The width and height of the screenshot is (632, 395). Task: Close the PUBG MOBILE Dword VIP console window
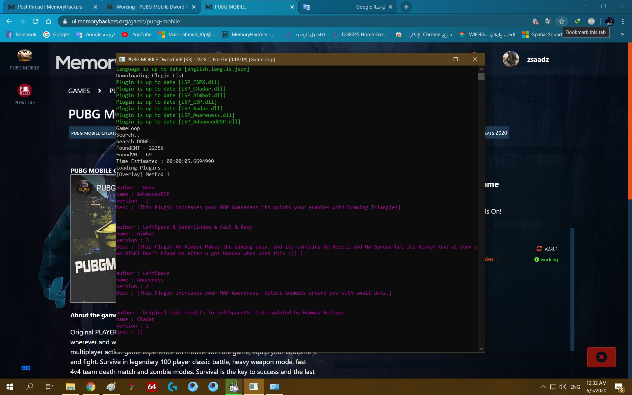pyautogui.click(x=475, y=59)
